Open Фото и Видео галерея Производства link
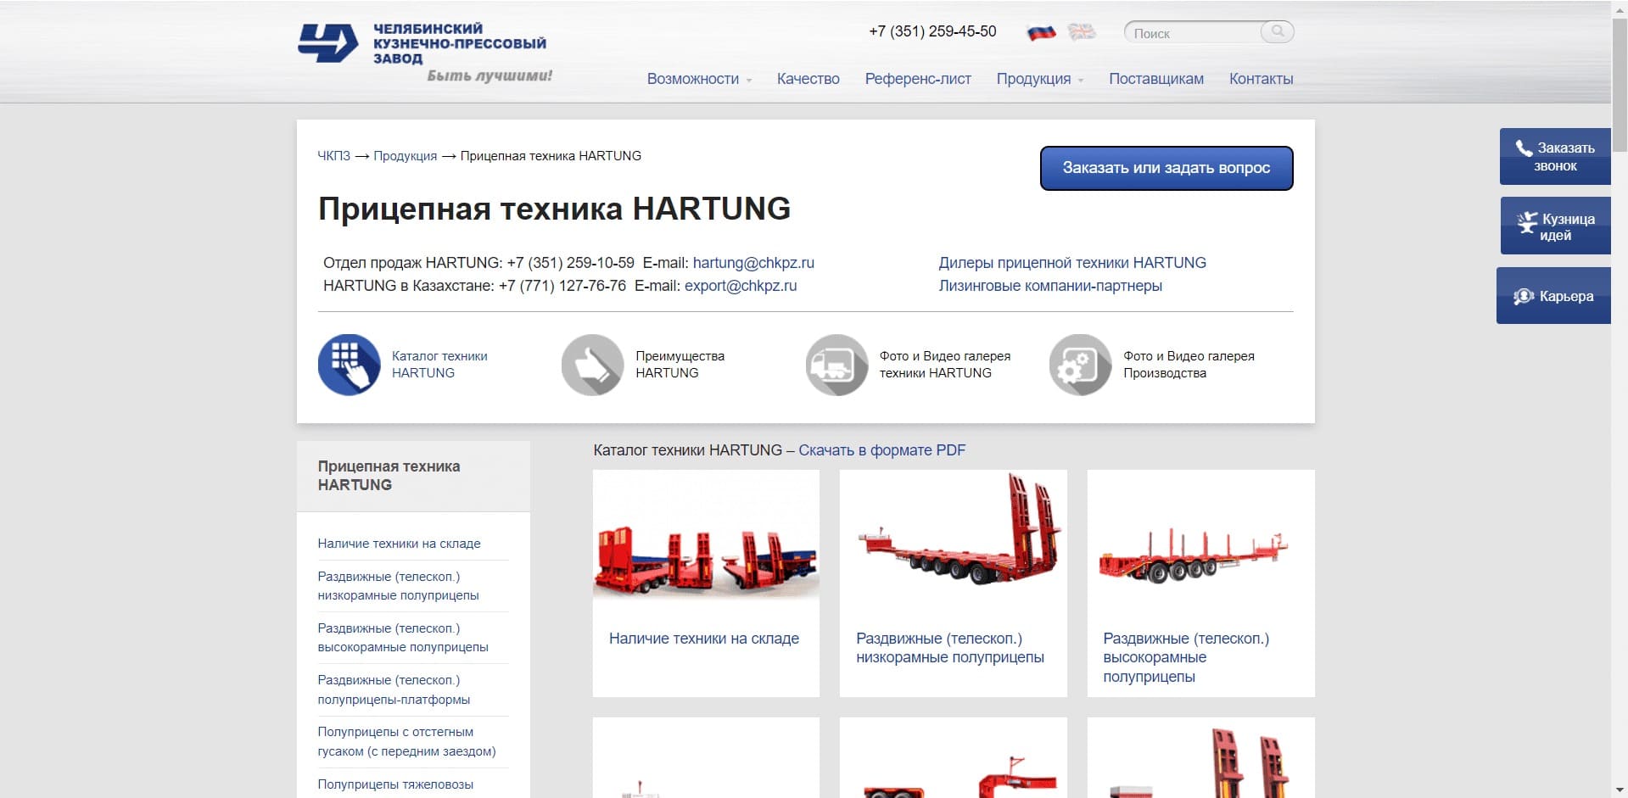This screenshot has width=1628, height=798. (x=1189, y=365)
